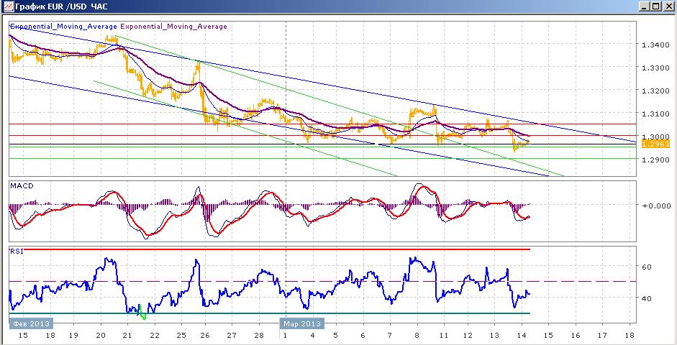
Task: Click date 25 on the time axis
Action: [181, 335]
